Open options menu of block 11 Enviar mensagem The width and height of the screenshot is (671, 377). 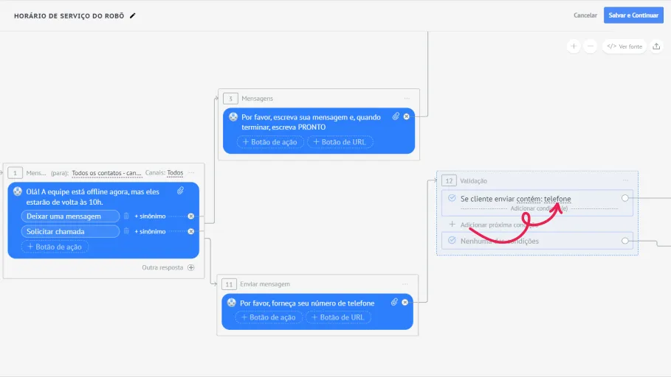pos(405,284)
